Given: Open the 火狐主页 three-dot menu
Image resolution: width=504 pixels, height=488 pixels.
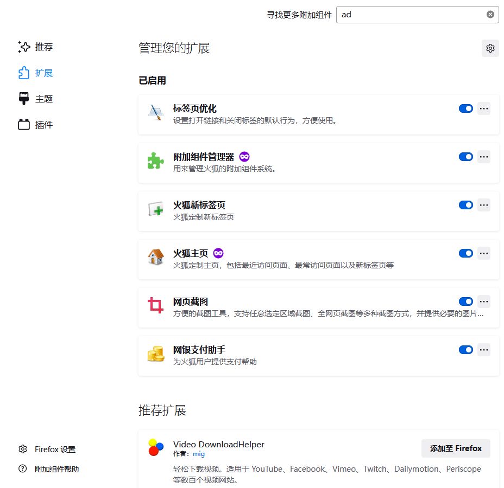Looking at the screenshot, I should pyautogui.click(x=484, y=253).
